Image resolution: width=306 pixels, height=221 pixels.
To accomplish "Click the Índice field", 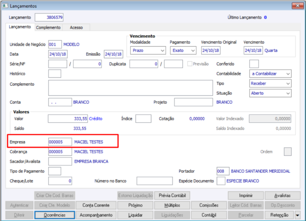I will pos(143,119).
